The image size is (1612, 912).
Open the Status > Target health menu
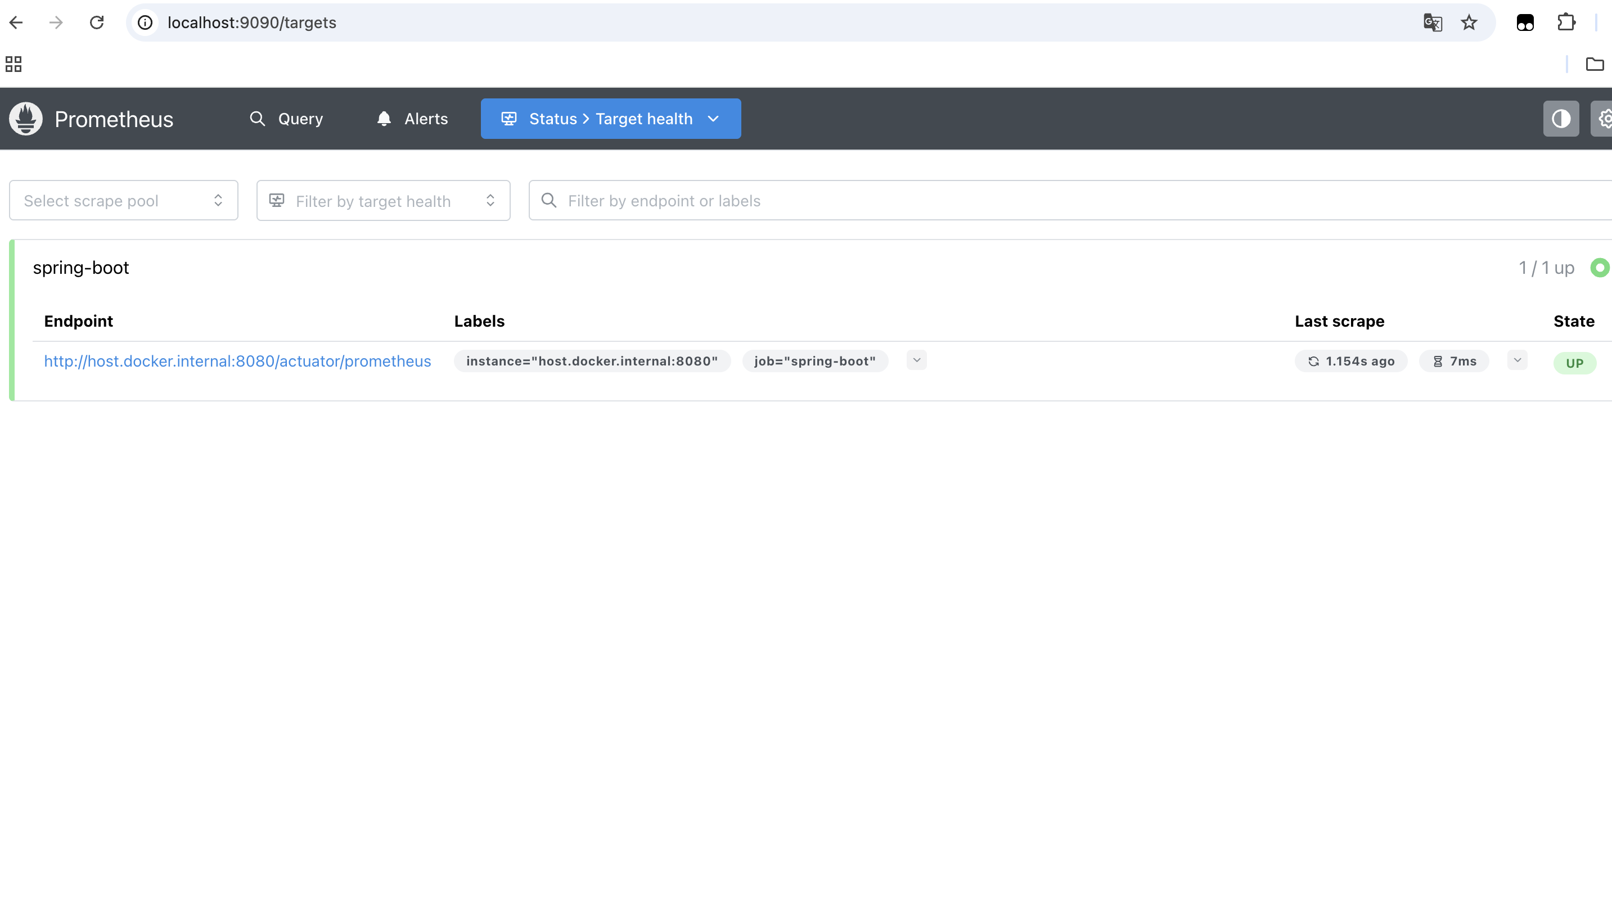click(610, 119)
